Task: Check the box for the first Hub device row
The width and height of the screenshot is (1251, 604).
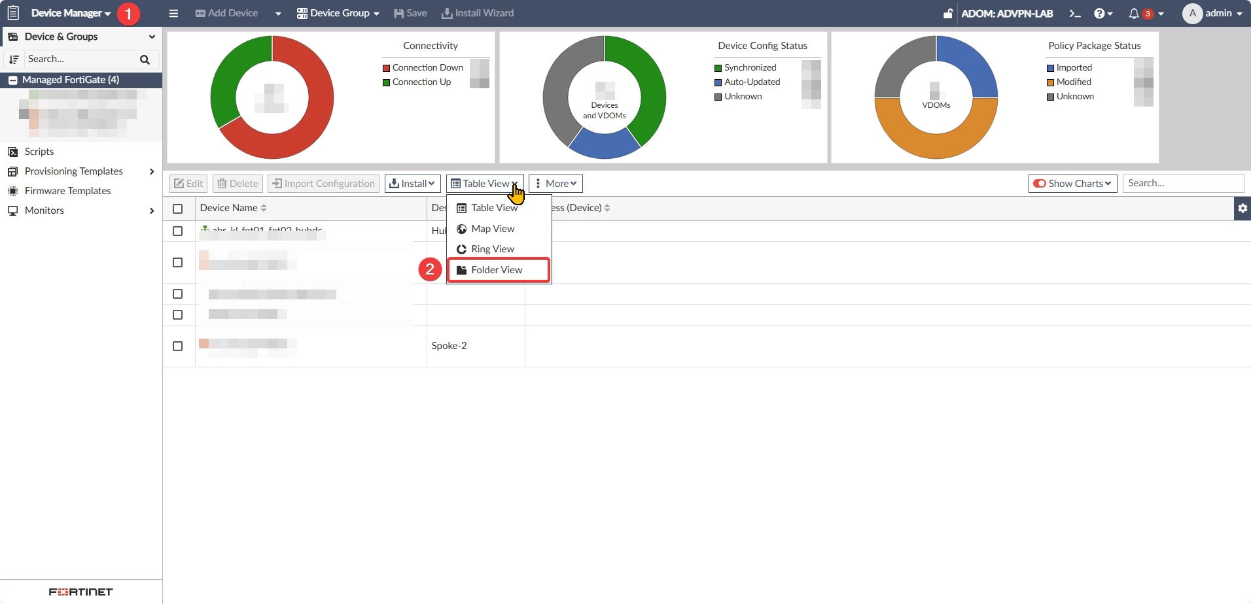Action: click(177, 231)
